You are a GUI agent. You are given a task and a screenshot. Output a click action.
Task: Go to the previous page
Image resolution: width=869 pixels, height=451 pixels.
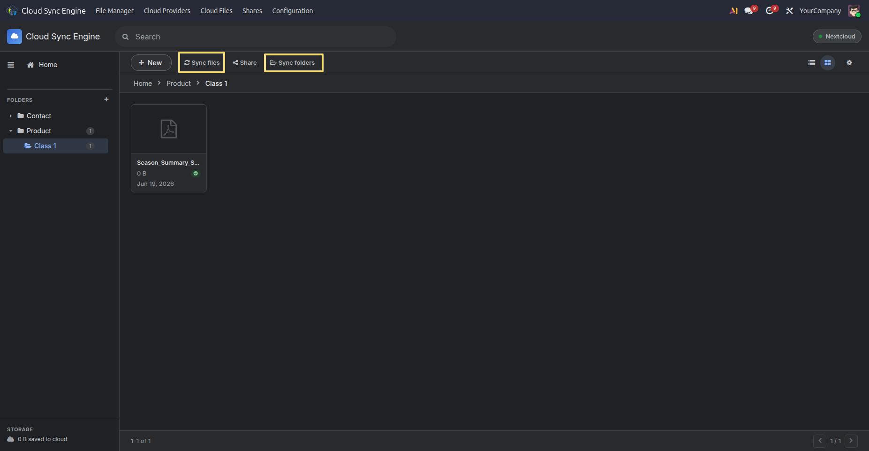pyautogui.click(x=820, y=441)
